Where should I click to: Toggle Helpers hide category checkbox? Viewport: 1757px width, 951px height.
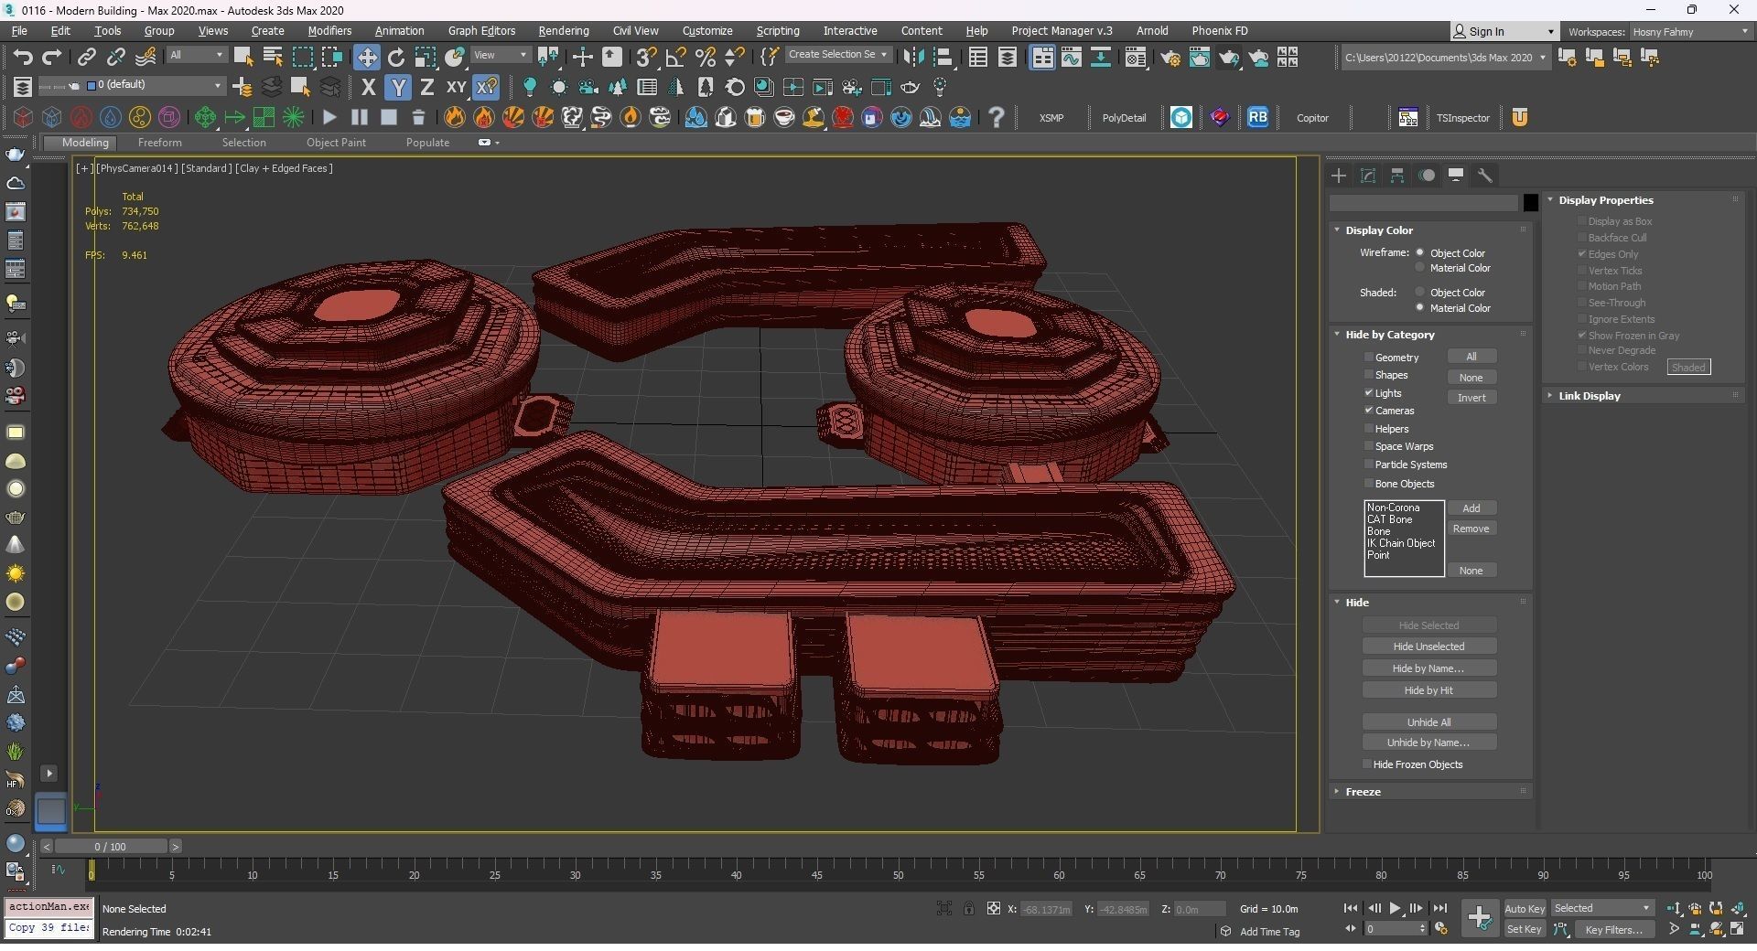coord(1369,429)
